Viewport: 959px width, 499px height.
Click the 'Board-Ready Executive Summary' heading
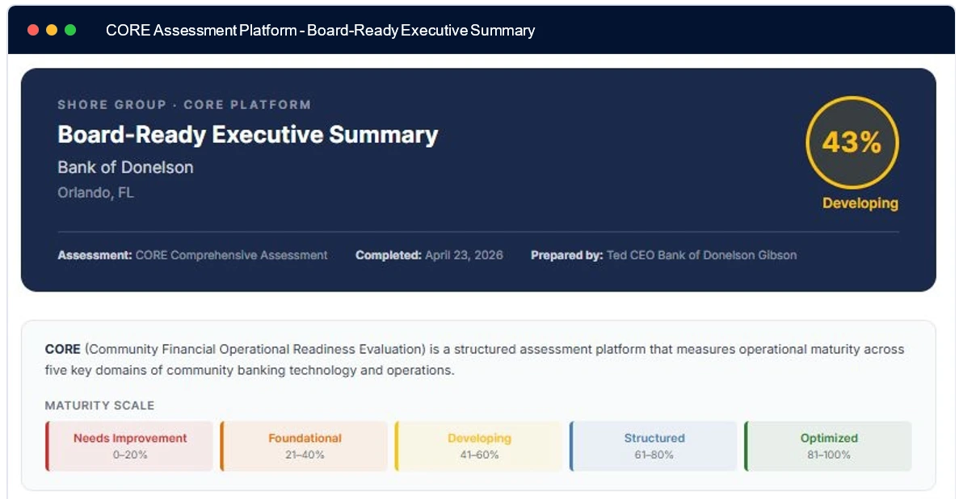pos(248,135)
